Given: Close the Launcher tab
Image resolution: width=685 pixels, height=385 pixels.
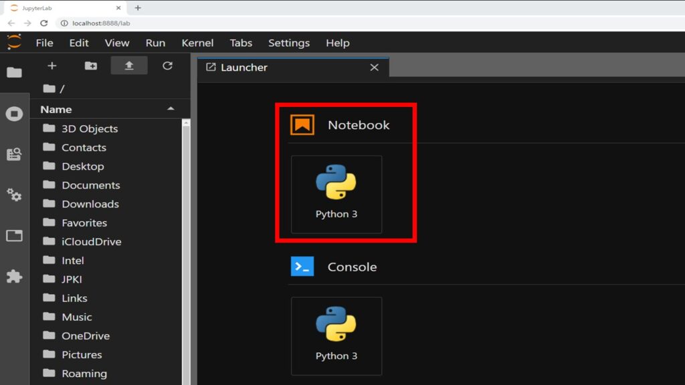Looking at the screenshot, I should click(374, 68).
